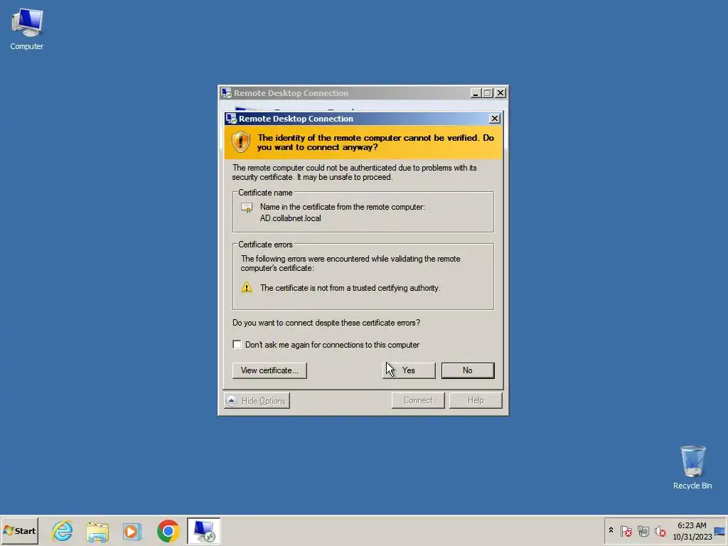
Task: Open the clock showing 6:23 AM
Action: click(x=692, y=530)
